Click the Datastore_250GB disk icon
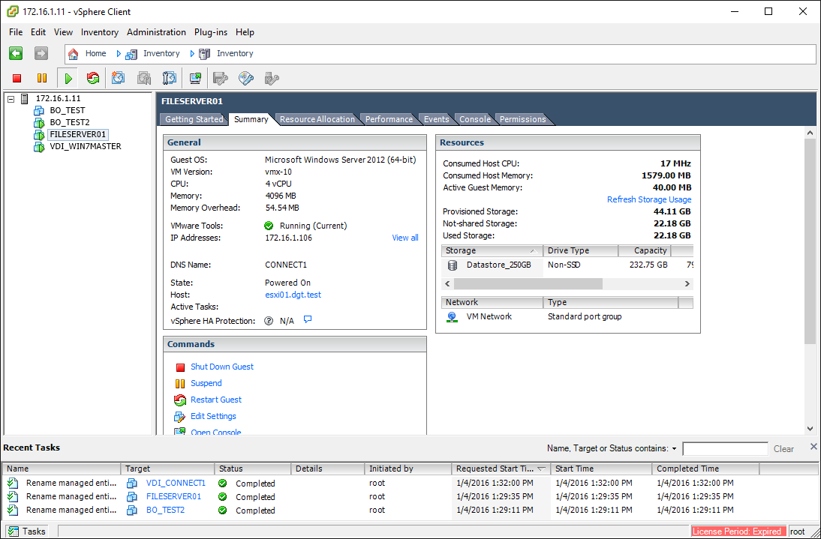This screenshot has width=821, height=539. (x=453, y=265)
